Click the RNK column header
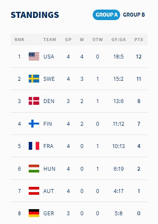The height and width of the screenshot is (224, 158). coord(20,40)
